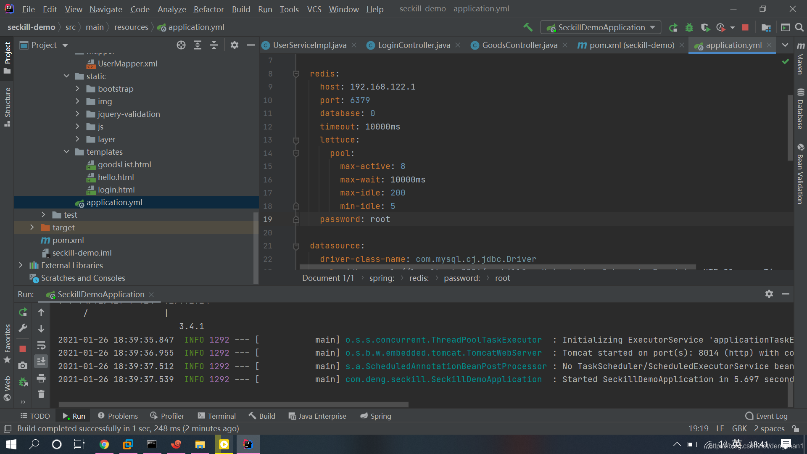
Task: Expand all items in Project panel
Action: (198, 45)
